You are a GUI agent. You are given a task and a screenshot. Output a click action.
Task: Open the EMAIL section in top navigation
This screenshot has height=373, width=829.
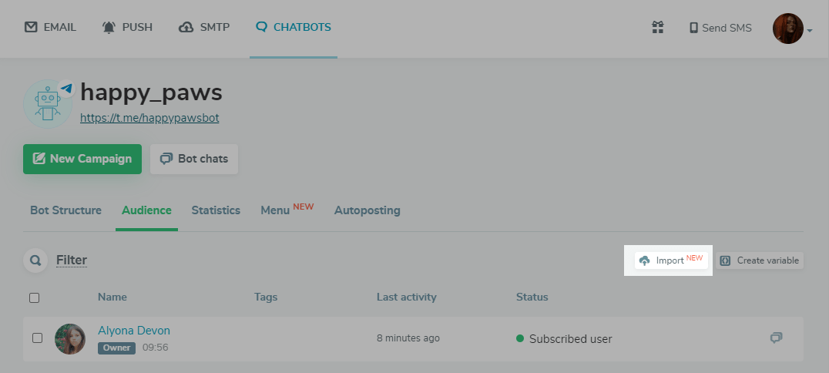[51, 27]
